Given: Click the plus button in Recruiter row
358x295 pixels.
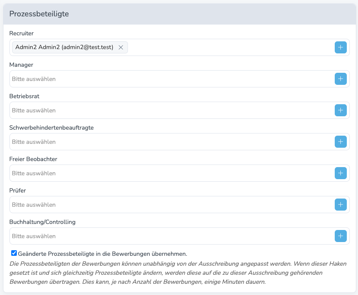Looking at the screenshot, I should [x=340, y=47].
